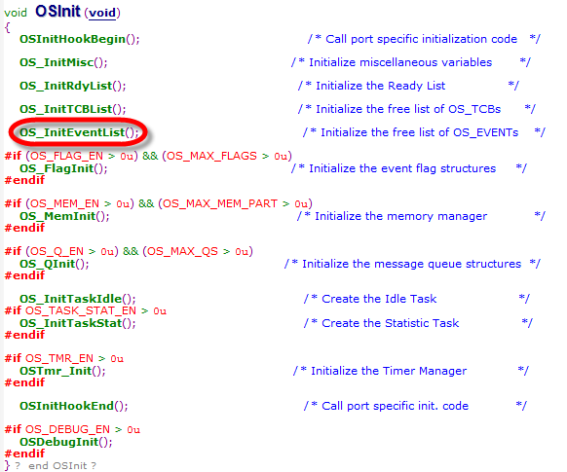
Task: Click the OS_InitMisc() call
Action: coord(63,62)
